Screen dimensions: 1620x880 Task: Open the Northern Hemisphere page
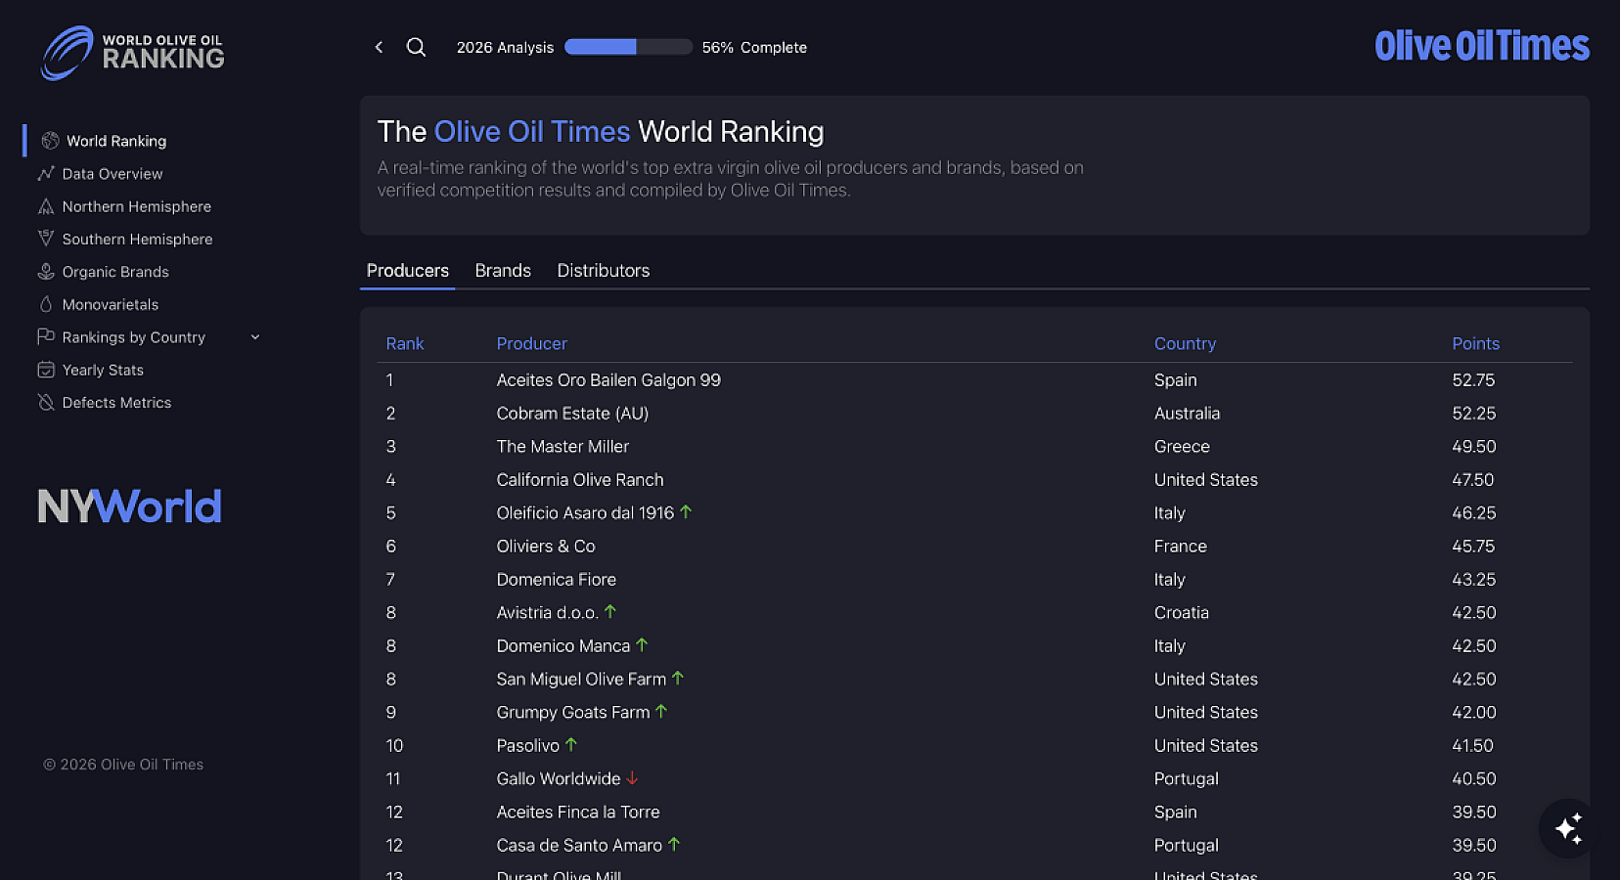(136, 206)
